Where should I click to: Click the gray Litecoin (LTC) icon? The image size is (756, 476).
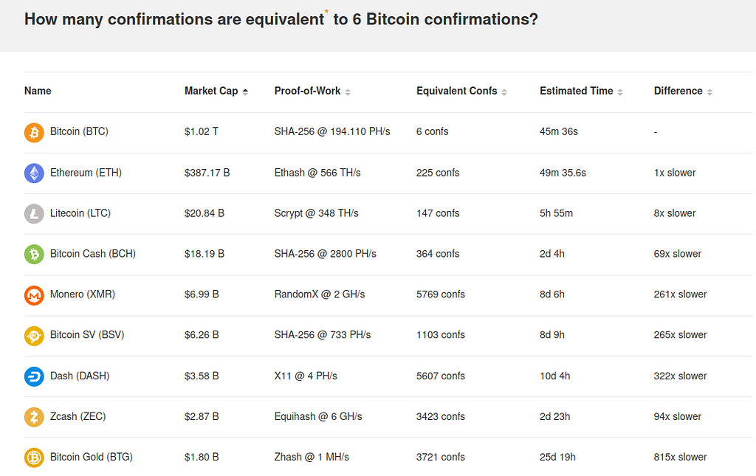(x=34, y=213)
